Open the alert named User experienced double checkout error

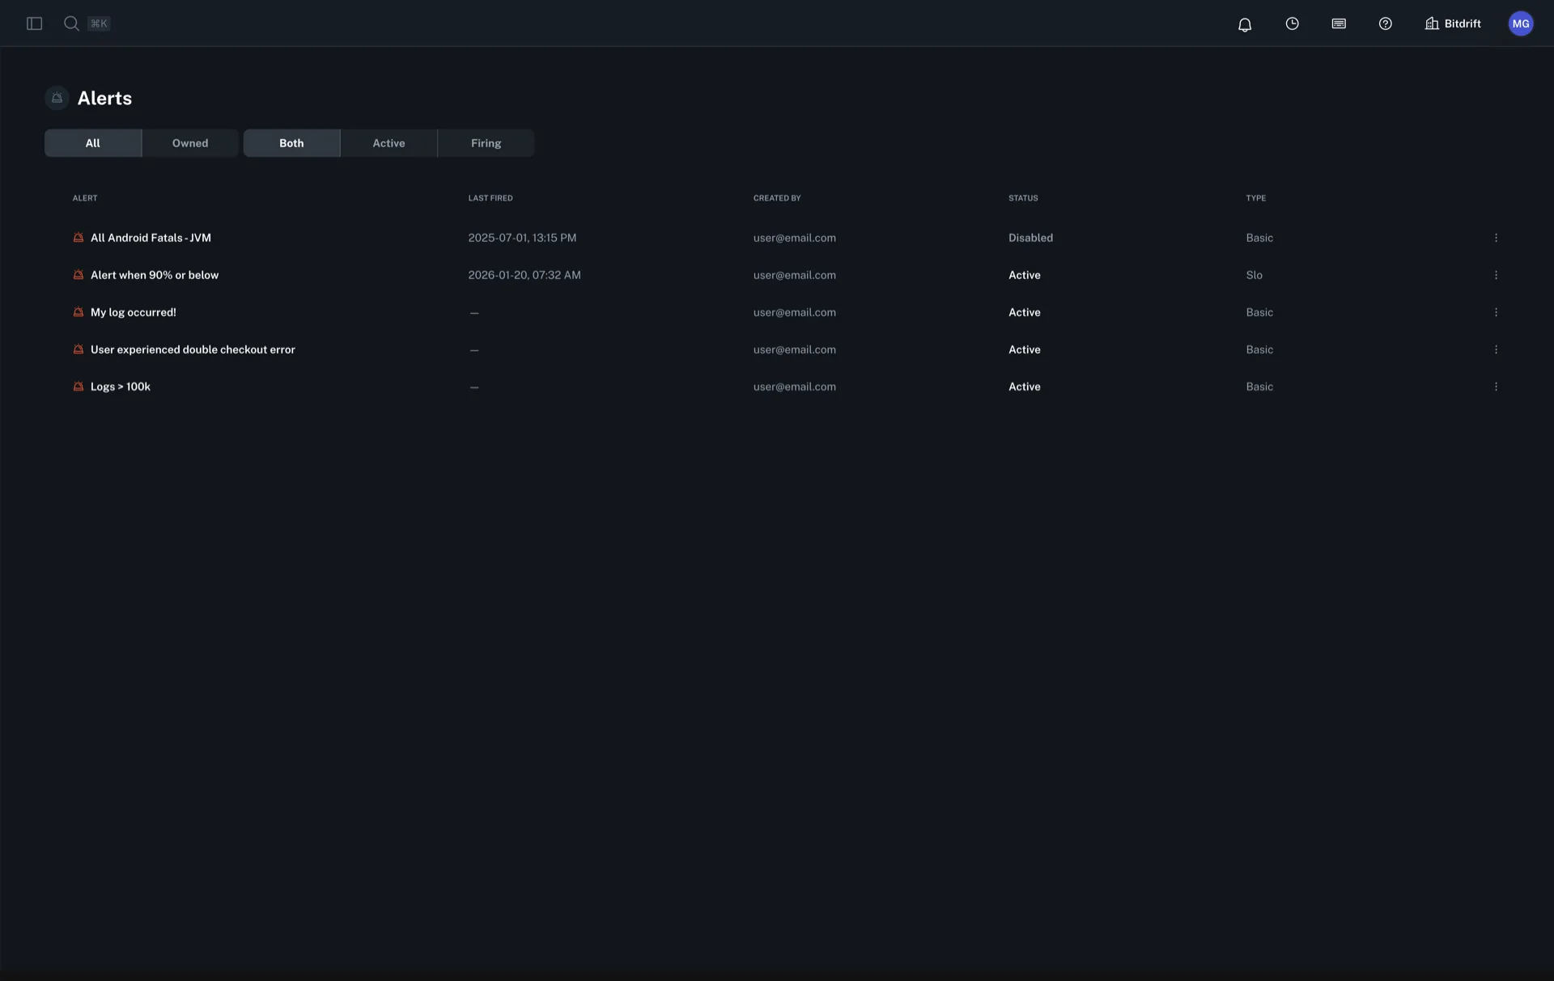[x=193, y=349]
